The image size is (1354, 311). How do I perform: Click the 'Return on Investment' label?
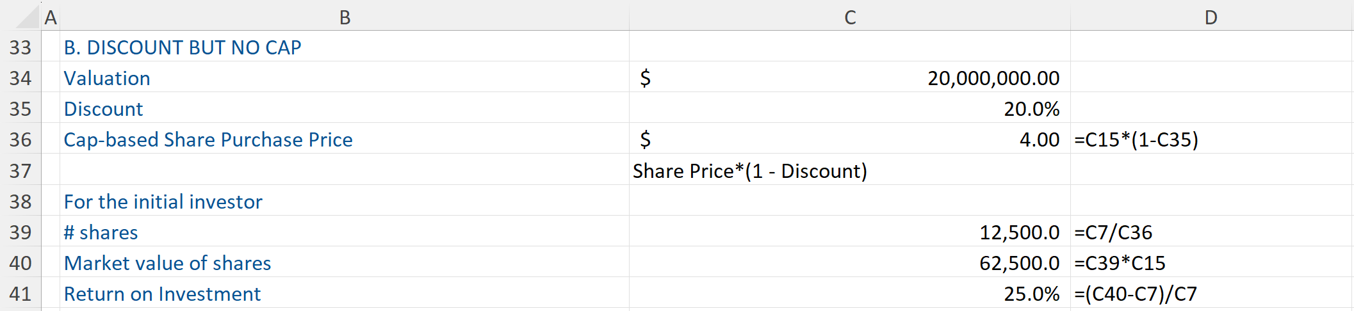pyautogui.click(x=162, y=294)
